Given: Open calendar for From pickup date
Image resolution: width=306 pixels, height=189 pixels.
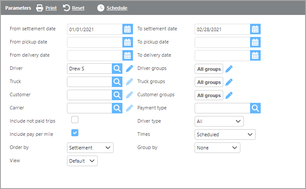Looking at the screenshot, I should tap(127, 42).
